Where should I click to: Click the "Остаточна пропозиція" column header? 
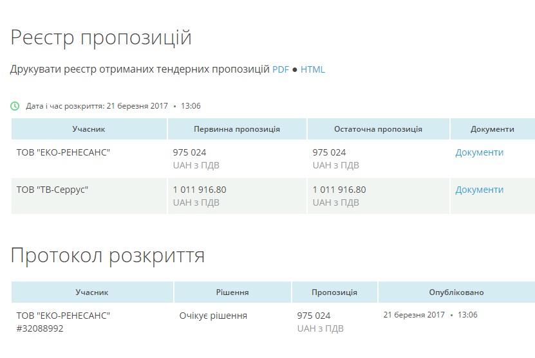coord(378,129)
